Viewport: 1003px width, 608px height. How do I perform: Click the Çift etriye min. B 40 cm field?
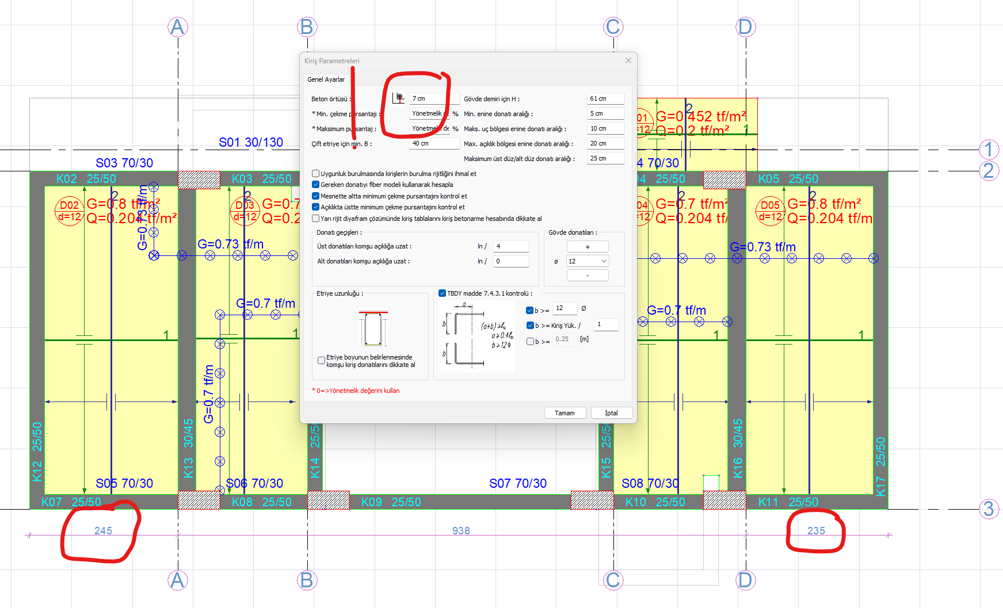coord(434,143)
